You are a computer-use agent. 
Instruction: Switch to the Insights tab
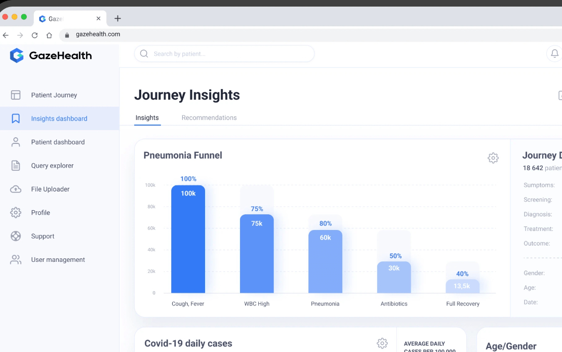pyautogui.click(x=147, y=118)
